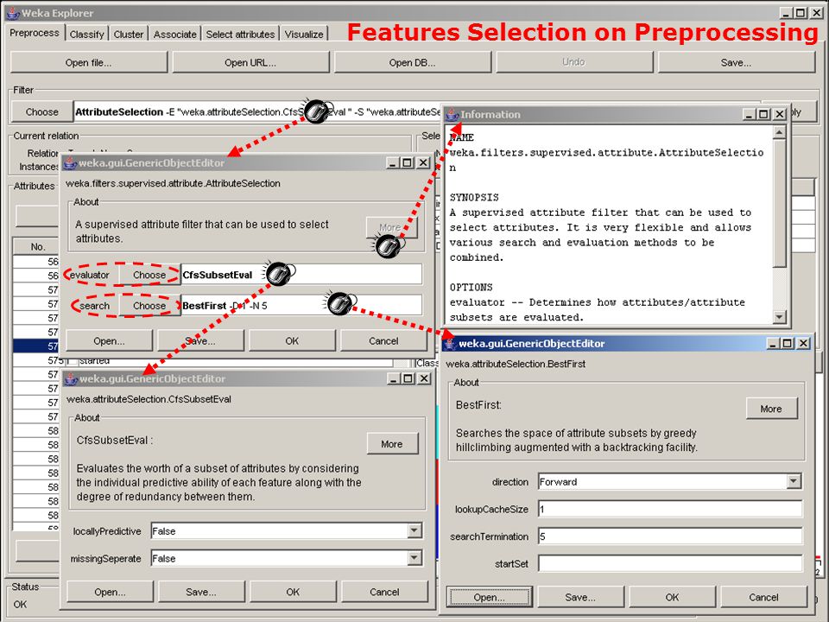Open the Cluster tab
Screen dimensions: 829x622
tap(129, 34)
